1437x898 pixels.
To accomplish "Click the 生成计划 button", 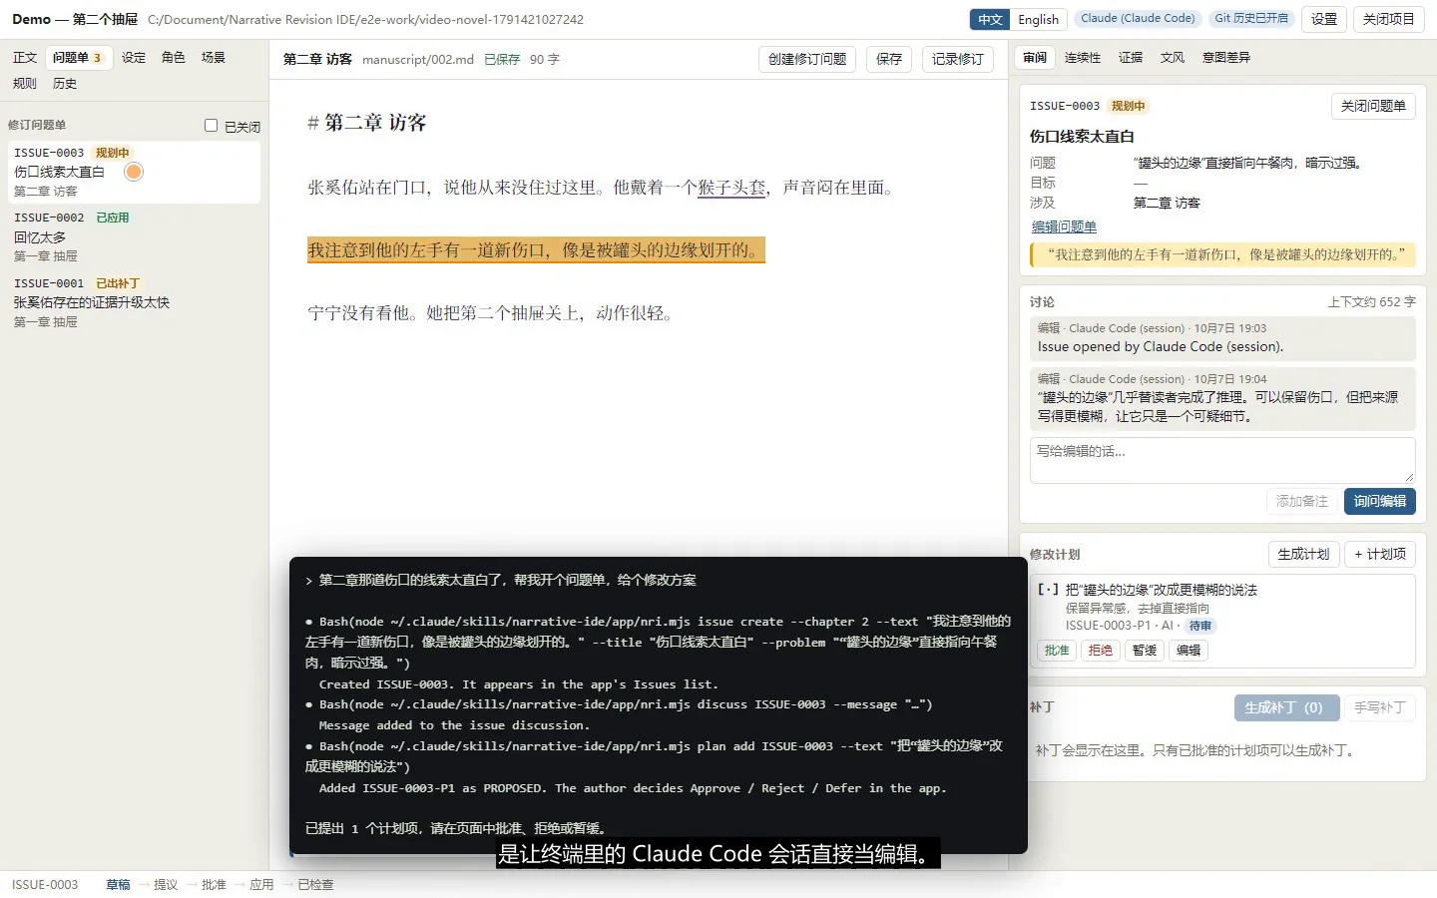I will [1303, 554].
